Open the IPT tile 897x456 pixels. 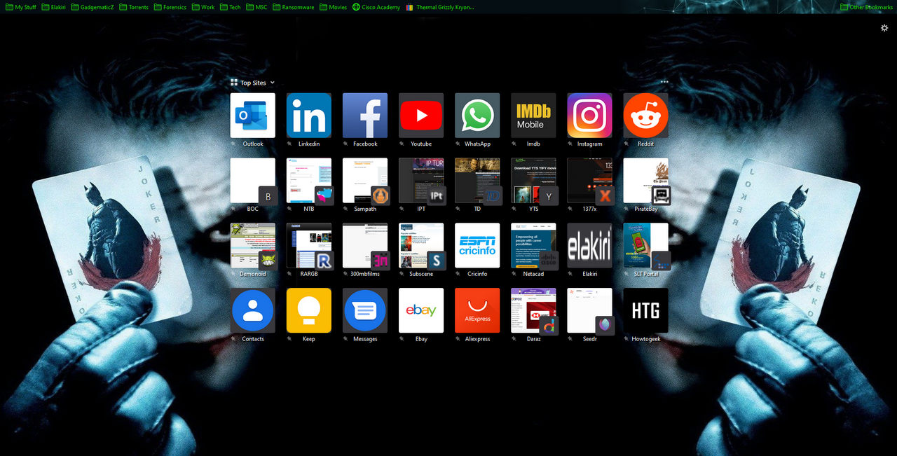[x=420, y=181]
